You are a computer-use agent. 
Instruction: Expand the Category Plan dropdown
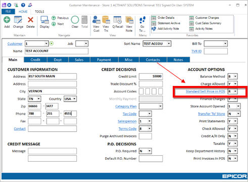tap(160, 106)
